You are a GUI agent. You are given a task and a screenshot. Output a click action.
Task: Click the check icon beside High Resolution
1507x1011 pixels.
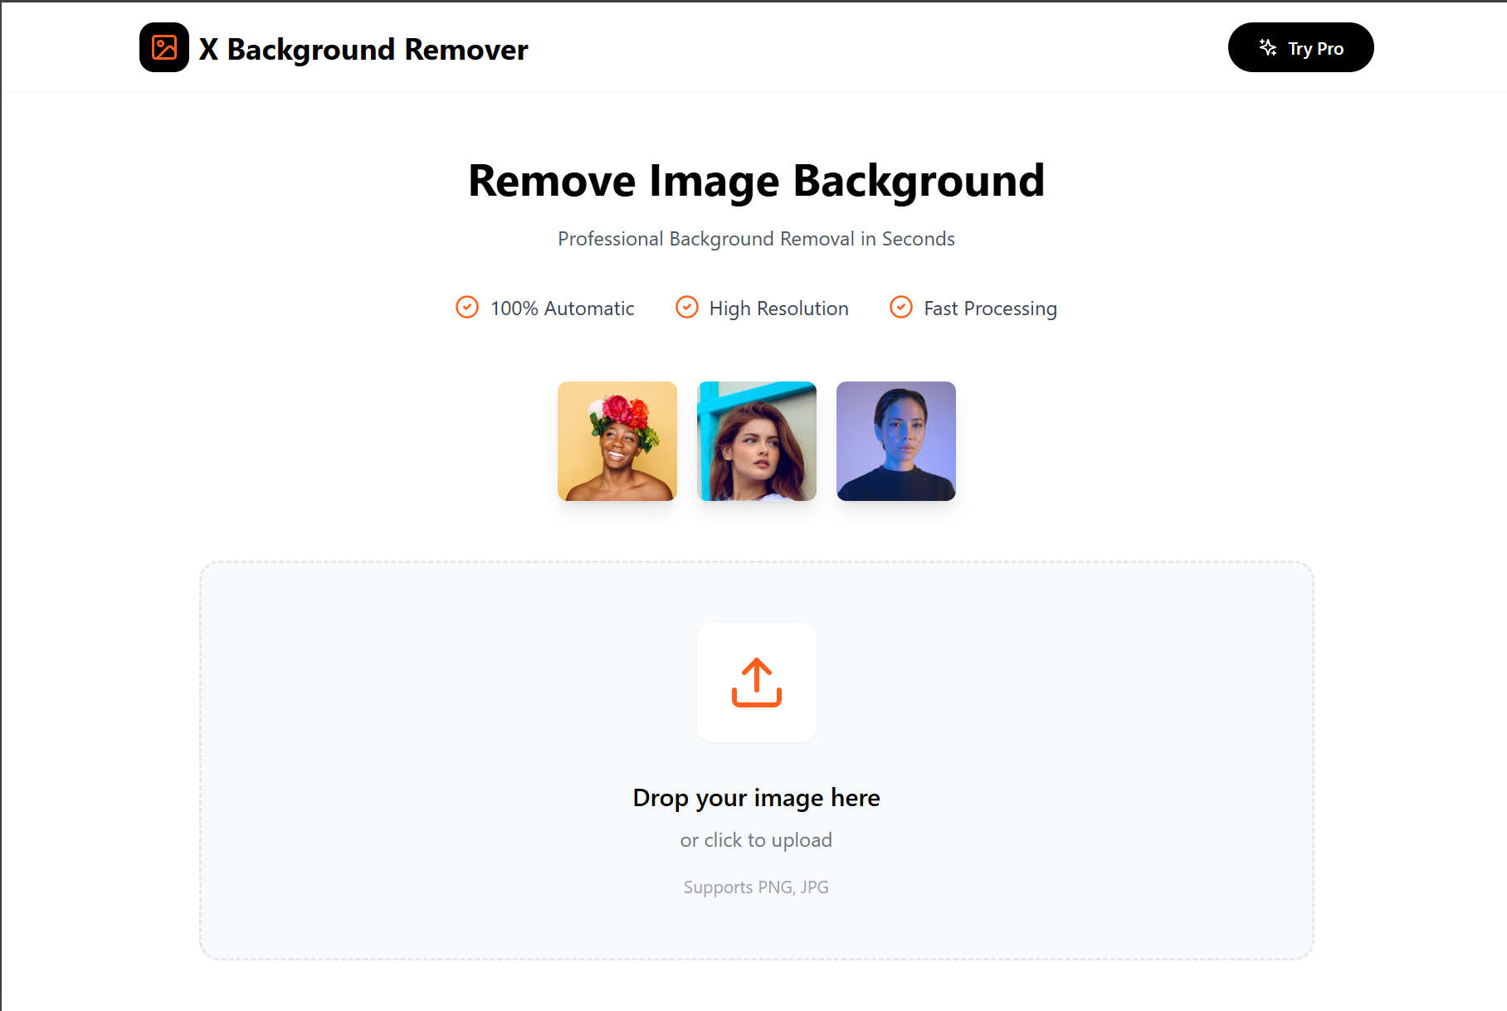[687, 308]
